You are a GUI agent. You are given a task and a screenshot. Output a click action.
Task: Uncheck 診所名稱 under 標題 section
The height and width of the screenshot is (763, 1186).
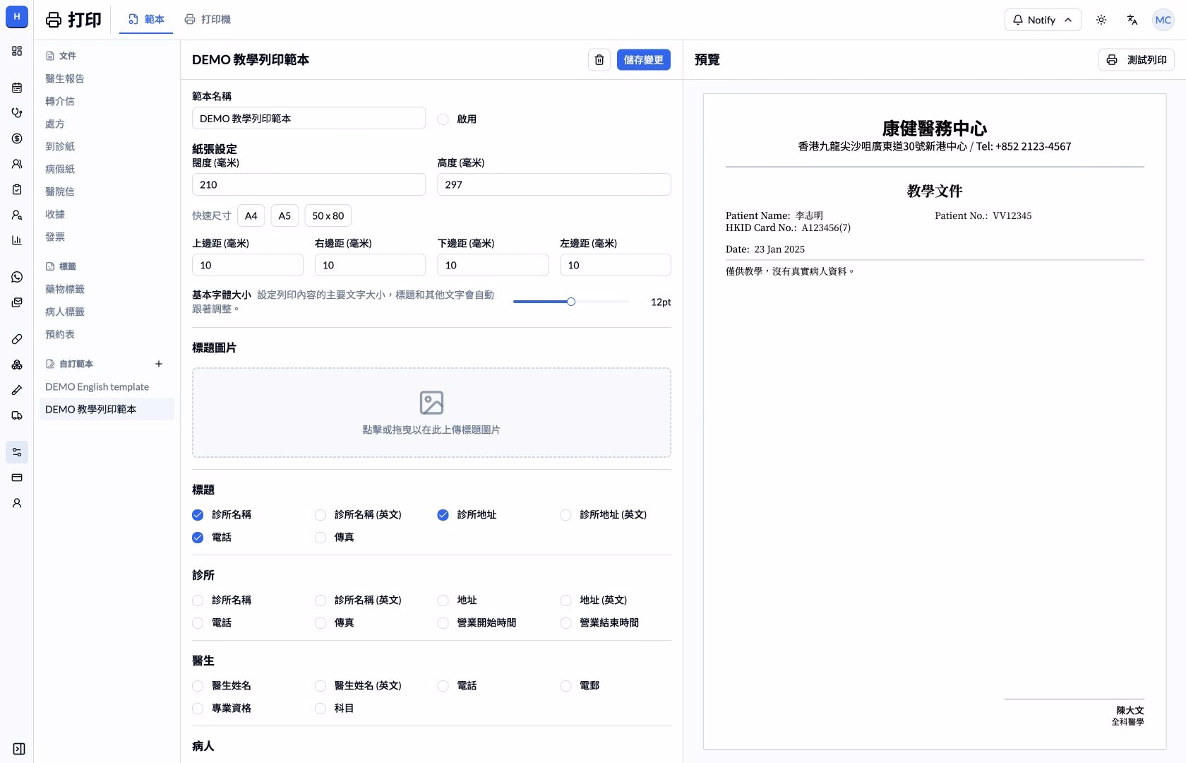point(198,515)
